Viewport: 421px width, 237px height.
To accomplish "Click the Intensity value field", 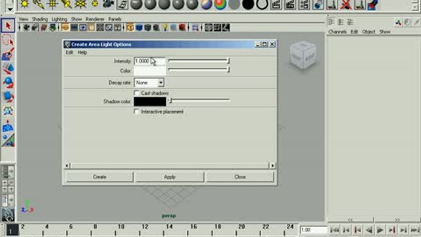I will point(149,61).
